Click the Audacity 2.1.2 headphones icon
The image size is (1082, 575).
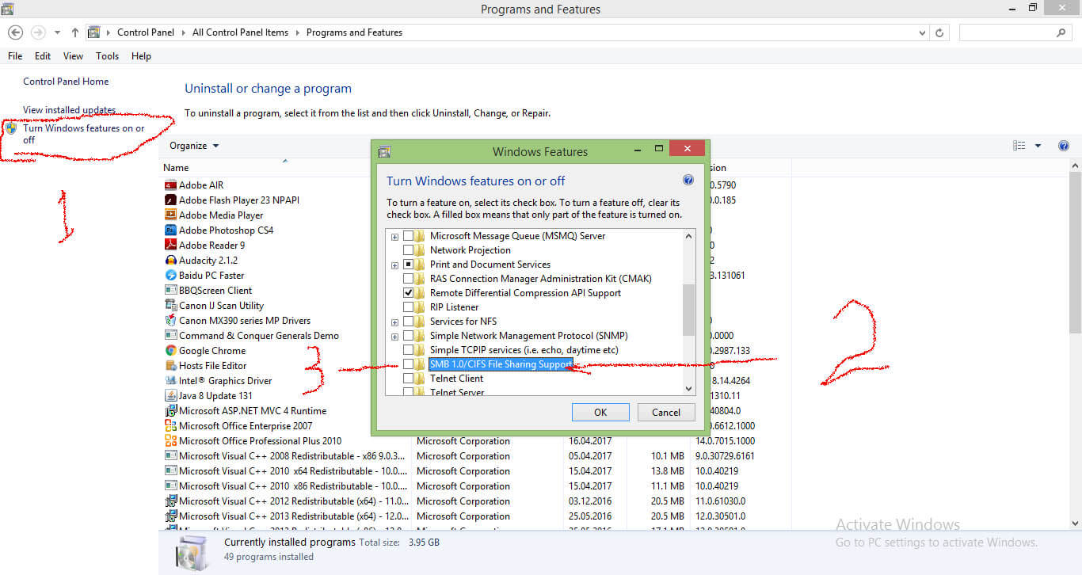[x=170, y=261]
